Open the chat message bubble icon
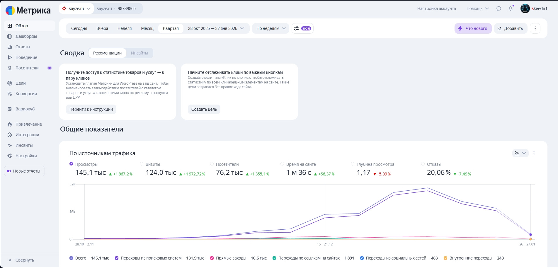The width and height of the screenshot is (558, 268). (x=499, y=8)
